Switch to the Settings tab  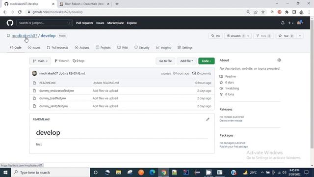185,48
